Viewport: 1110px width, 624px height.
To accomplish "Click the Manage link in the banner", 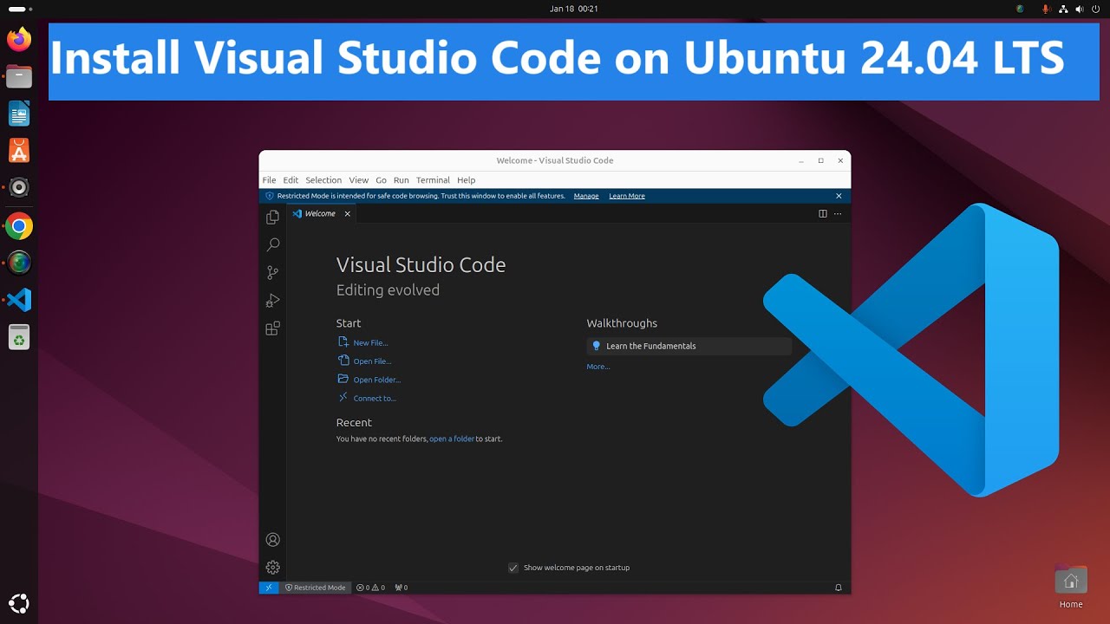I will point(586,196).
